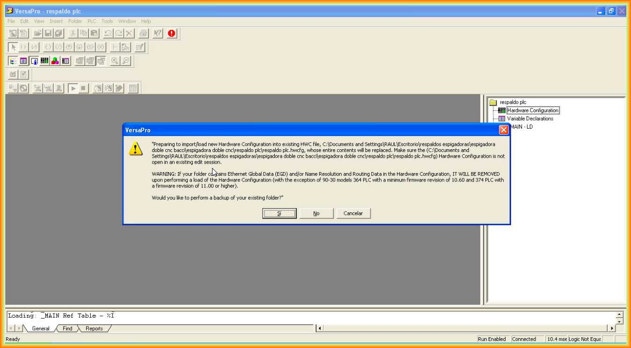Screen dimensions: 631x348
Task: Click the Hardware Configuration rack toolbar icon
Action: 44,61
